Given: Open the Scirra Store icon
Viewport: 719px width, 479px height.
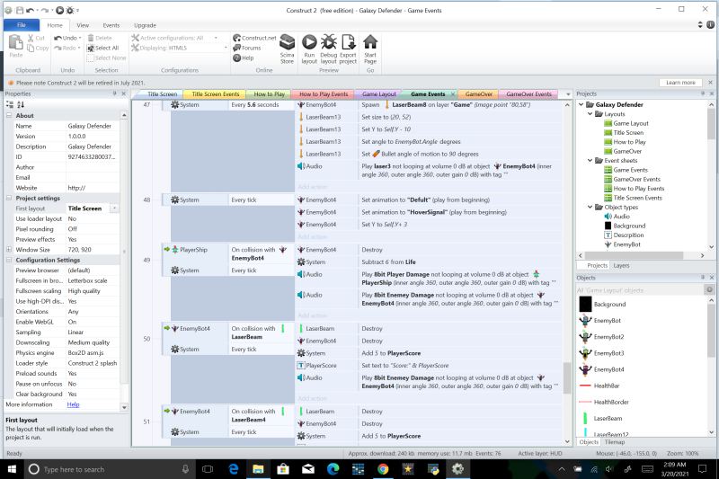Looking at the screenshot, I should click(287, 42).
